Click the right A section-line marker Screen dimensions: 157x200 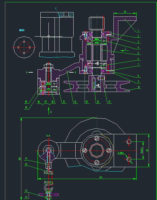pyautogui.click(x=75, y=72)
